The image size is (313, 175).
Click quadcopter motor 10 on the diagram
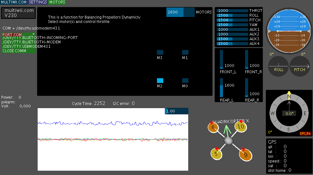pos(240,127)
